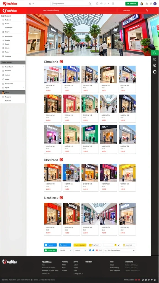This screenshot has width=159, height=283.
Task: Click the green button in the bottom control rows
Action: [51, 250]
